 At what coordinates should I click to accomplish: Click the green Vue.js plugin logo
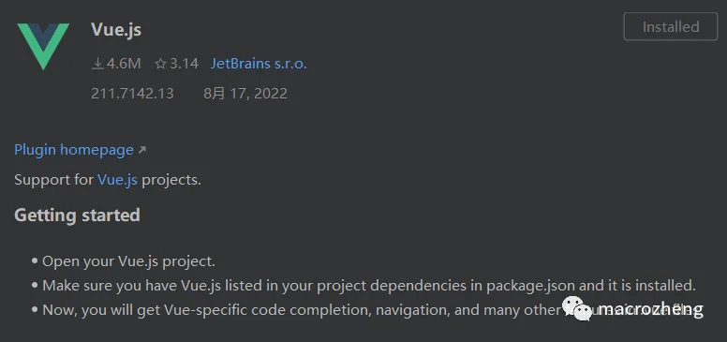(x=43, y=46)
